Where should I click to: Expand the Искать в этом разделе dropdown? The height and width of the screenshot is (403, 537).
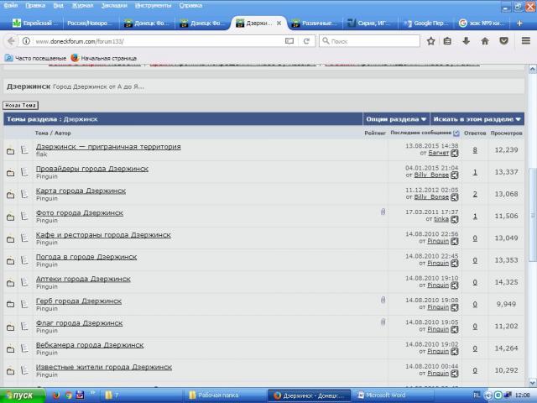tap(478, 119)
